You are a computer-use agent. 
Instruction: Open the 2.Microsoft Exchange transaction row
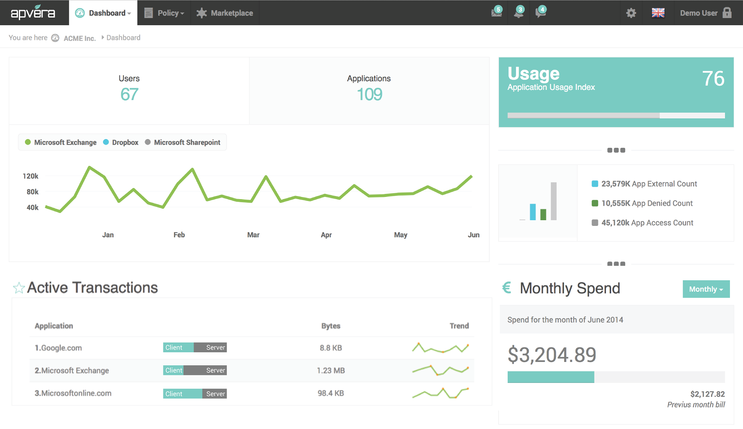pos(252,371)
